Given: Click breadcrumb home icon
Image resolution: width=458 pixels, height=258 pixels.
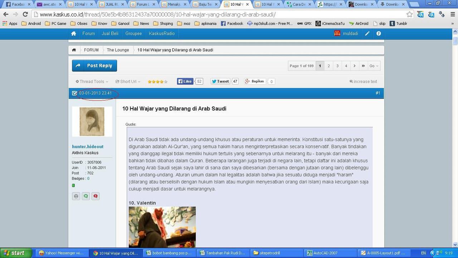Looking at the screenshot, I should 74,50.
